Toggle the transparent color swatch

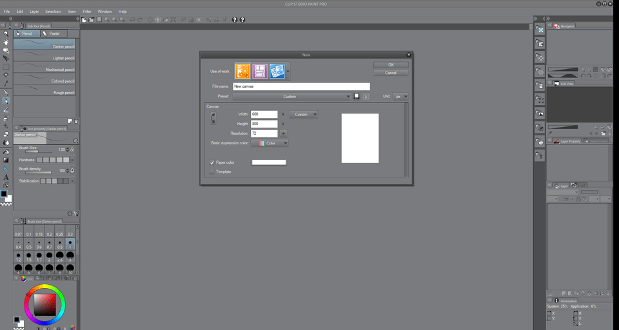point(6,204)
